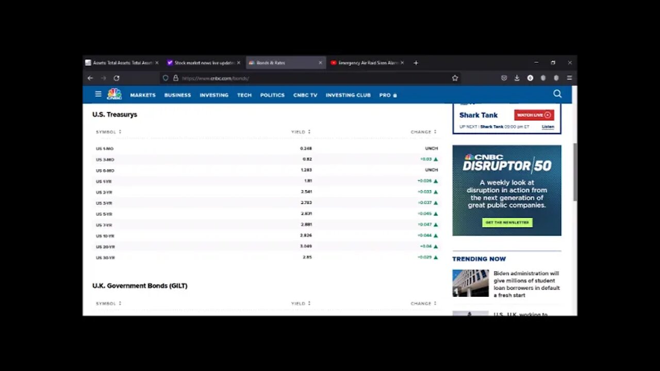Close the Assets Total Assets tab
The width and height of the screenshot is (660, 371).
click(x=157, y=63)
